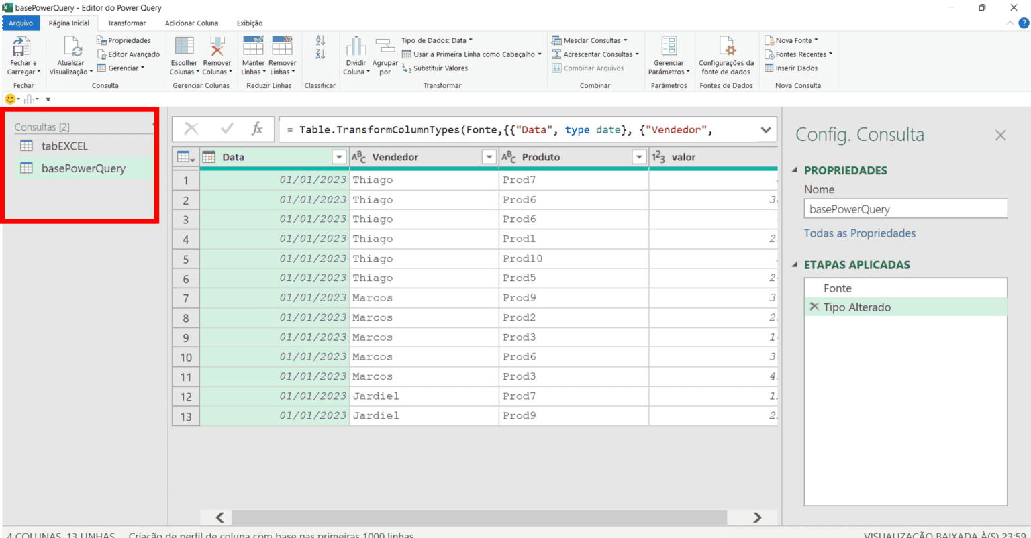Click the Todas as Propriedades link
This screenshot has height=538, width=1031.
tap(860, 233)
